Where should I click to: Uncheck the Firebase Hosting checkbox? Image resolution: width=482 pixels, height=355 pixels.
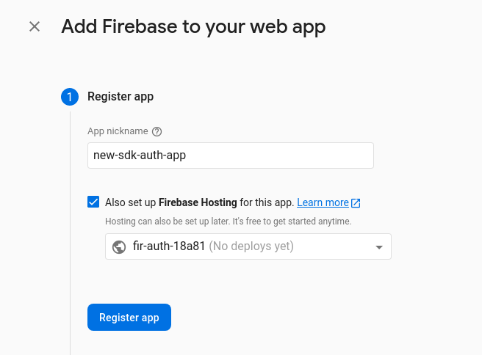coord(93,202)
